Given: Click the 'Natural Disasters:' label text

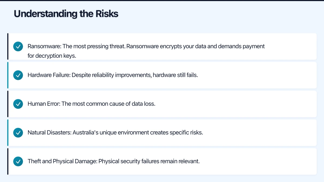Looking at the screenshot, I should [49, 133].
